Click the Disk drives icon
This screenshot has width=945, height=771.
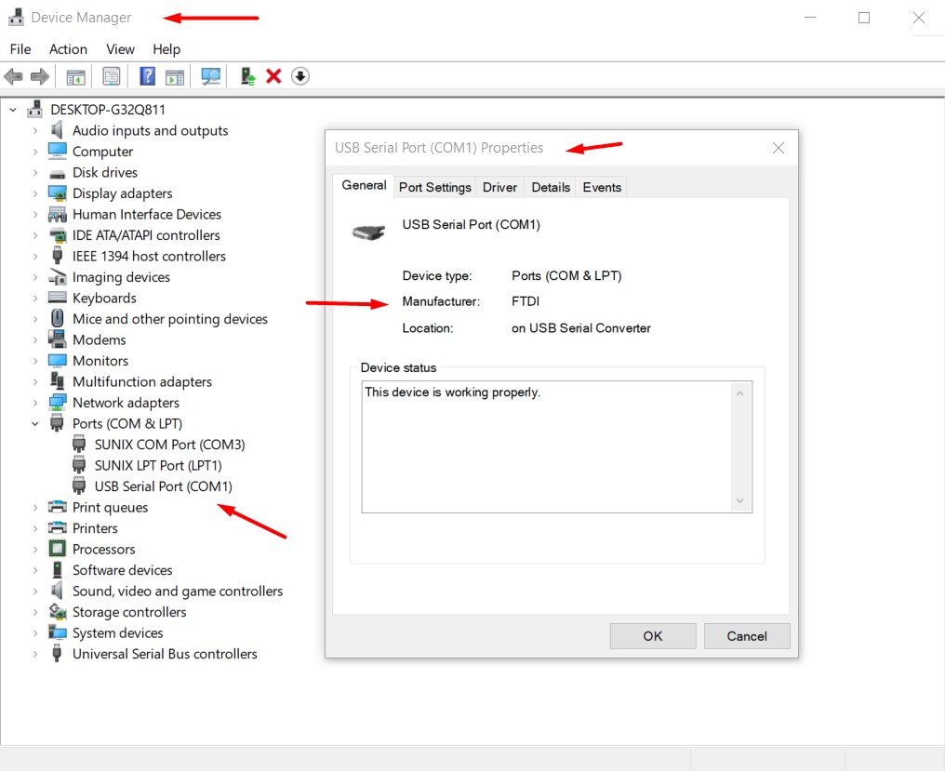coord(58,174)
